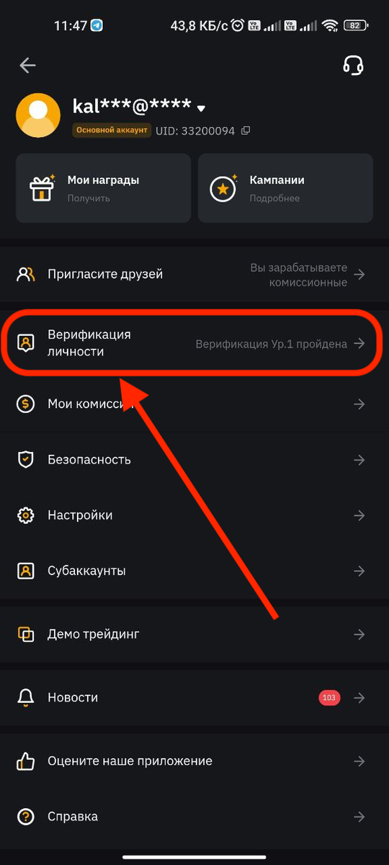Open Справка help question icon

(x=26, y=817)
